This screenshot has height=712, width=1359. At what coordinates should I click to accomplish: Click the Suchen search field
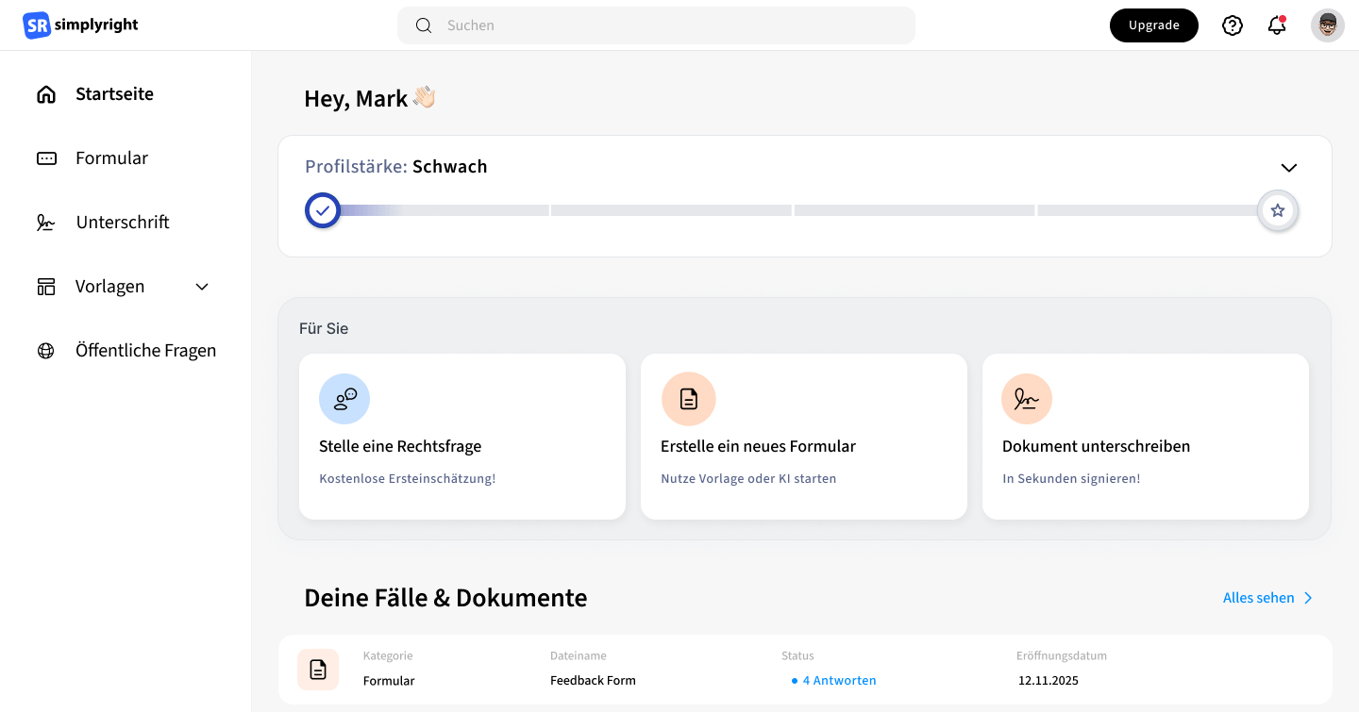[656, 25]
